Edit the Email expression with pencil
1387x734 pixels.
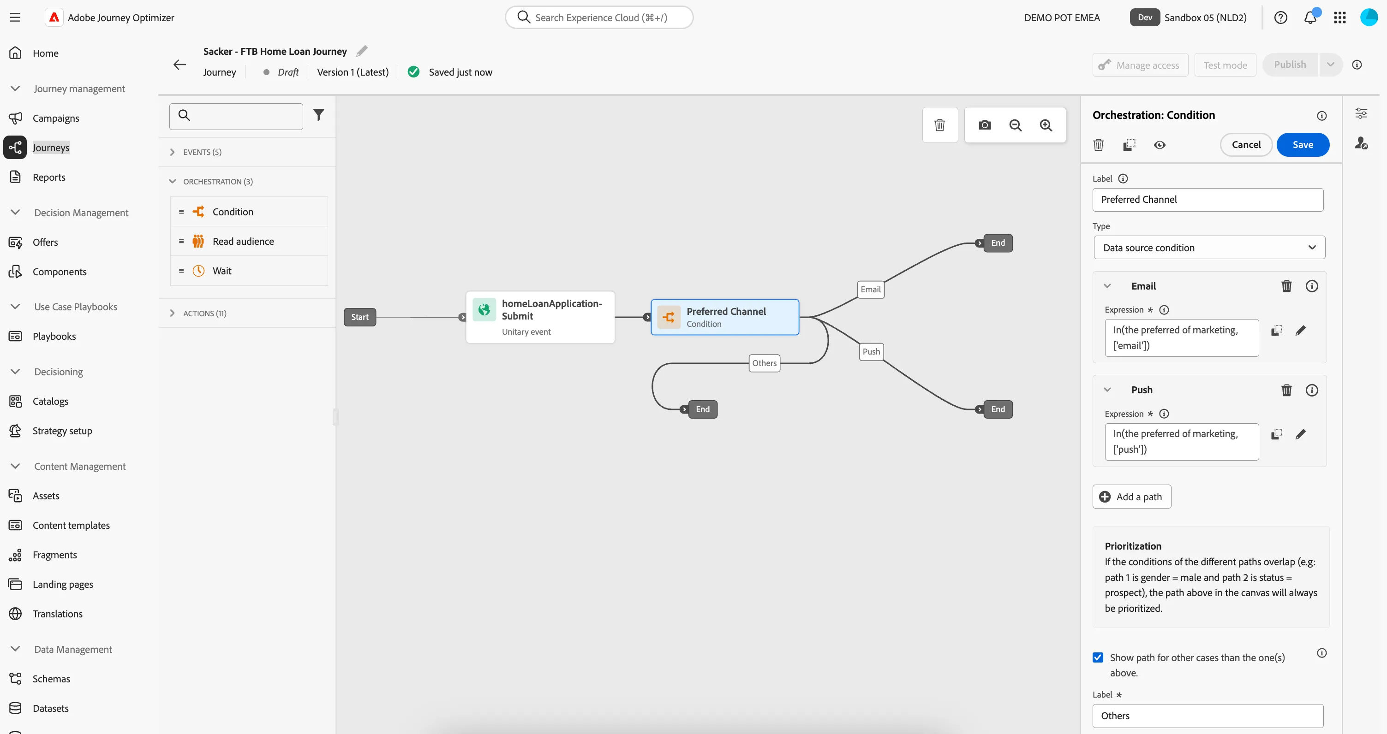1300,330
